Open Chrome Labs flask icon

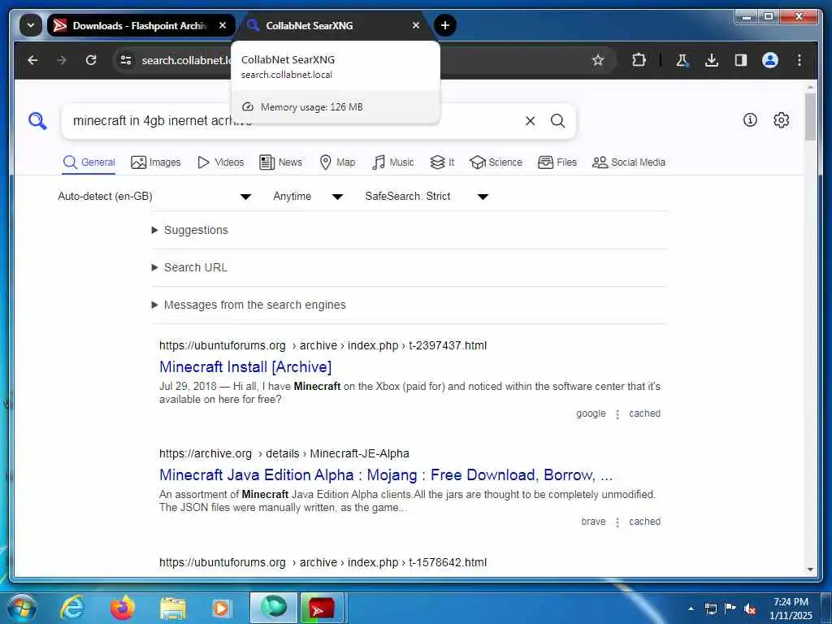[682, 60]
